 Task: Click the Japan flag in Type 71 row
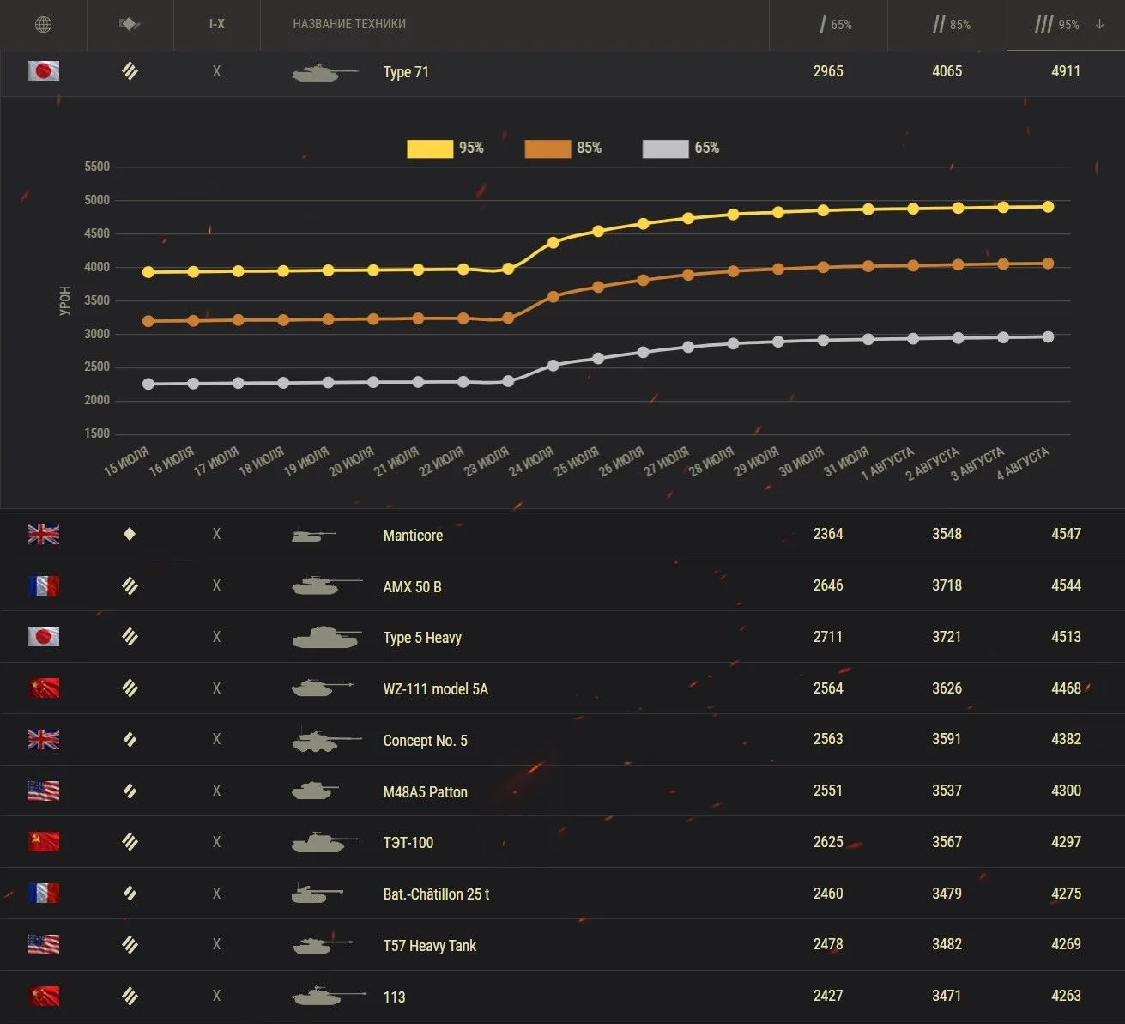[44, 70]
